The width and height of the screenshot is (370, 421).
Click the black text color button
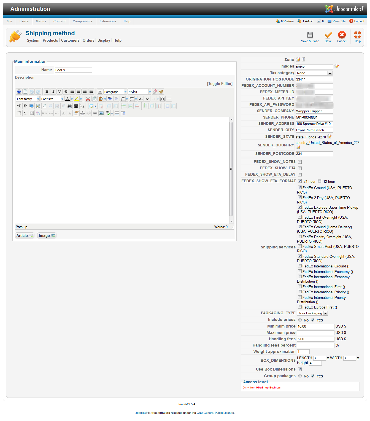click(x=67, y=99)
